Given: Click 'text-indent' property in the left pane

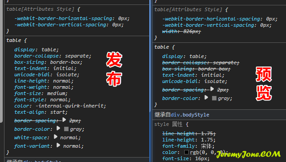Looking at the screenshot, I should 30,68.
